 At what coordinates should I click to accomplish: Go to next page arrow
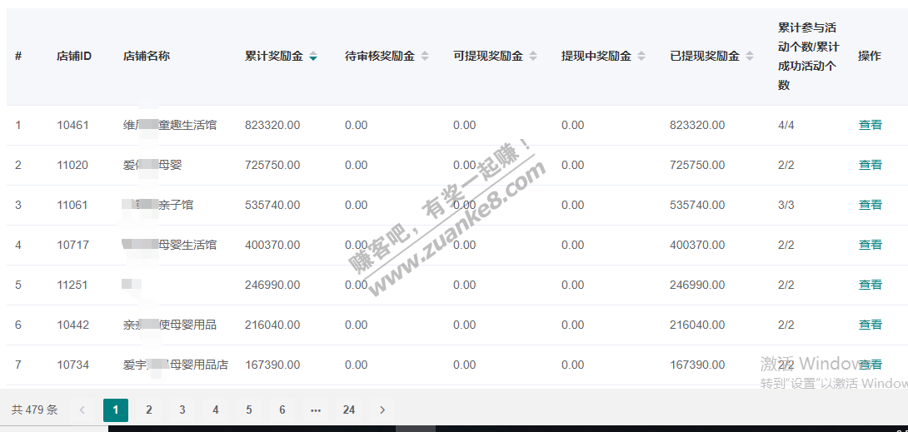pos(382,410)
